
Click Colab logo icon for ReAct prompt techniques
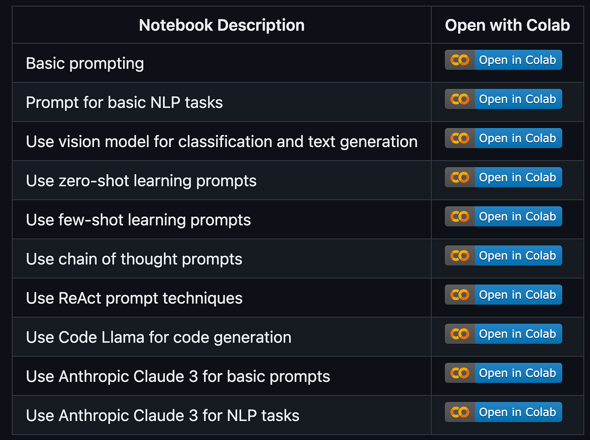click(x=460, y=295)
